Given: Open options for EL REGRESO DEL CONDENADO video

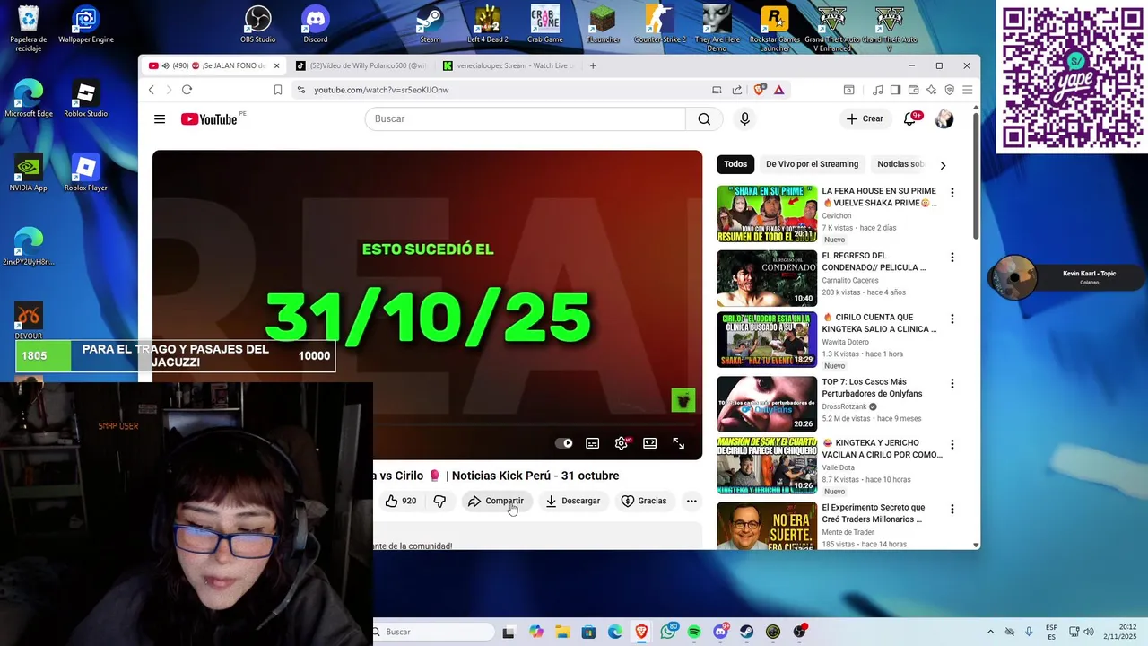Looking at the screenshot, I should pos(952,258).
